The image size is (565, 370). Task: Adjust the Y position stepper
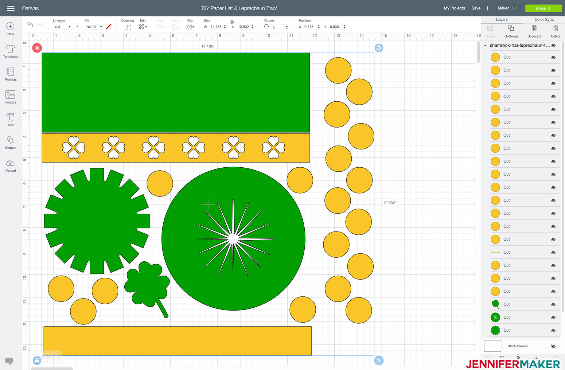pos(344,27)
